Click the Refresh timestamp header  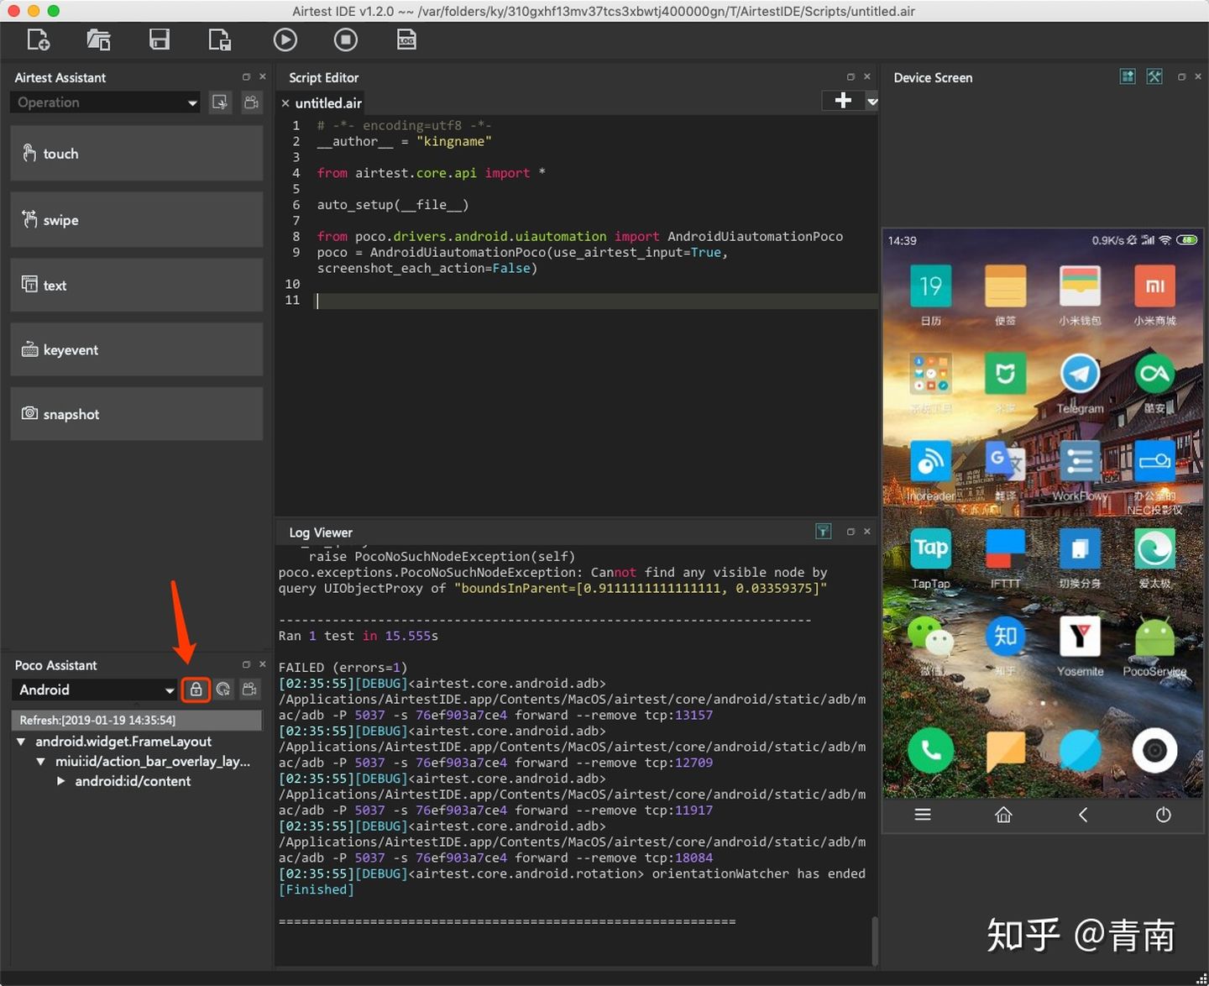pos(136,720)
